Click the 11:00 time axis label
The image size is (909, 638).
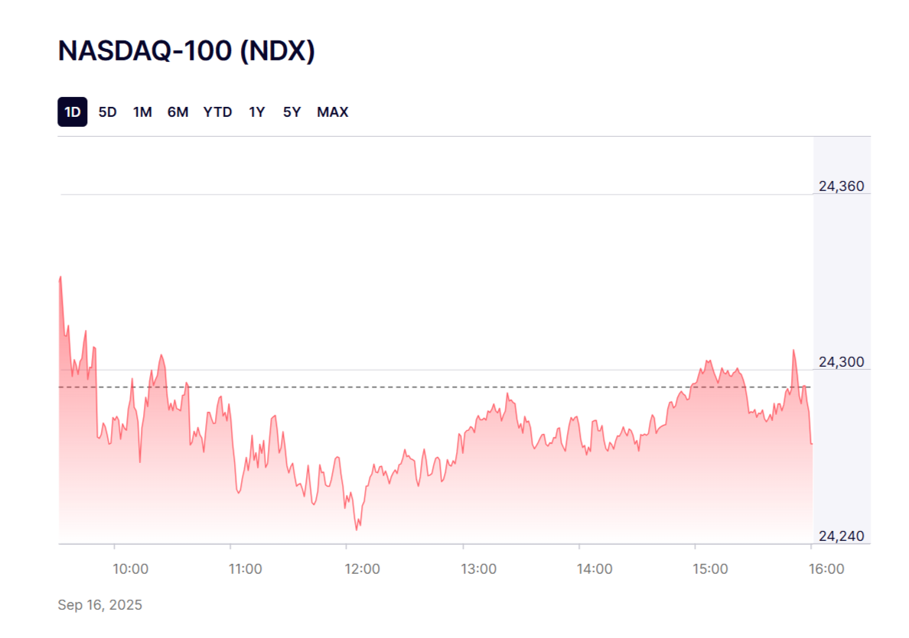[246, 569]
